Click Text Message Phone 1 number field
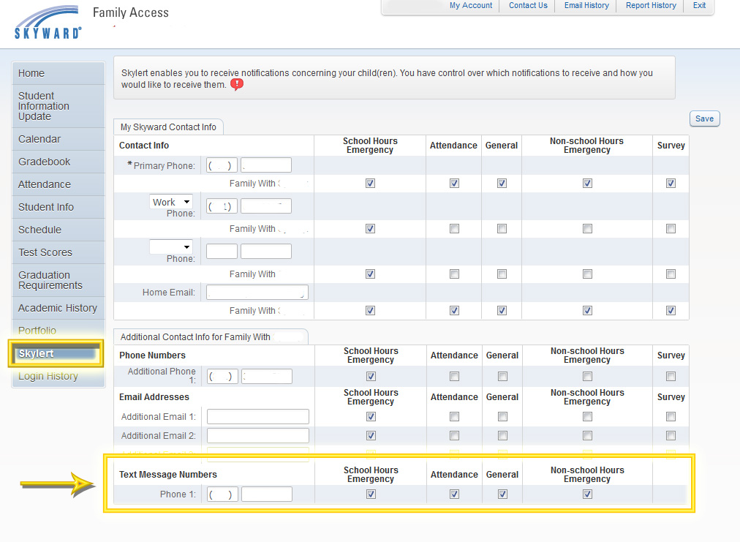Viewport: 740px width, 542px height. coord(267,494)
